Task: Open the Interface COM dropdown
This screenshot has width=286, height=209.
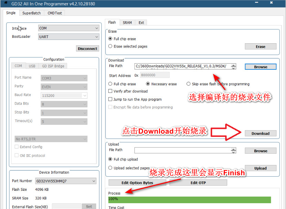Action: (68, 28)
